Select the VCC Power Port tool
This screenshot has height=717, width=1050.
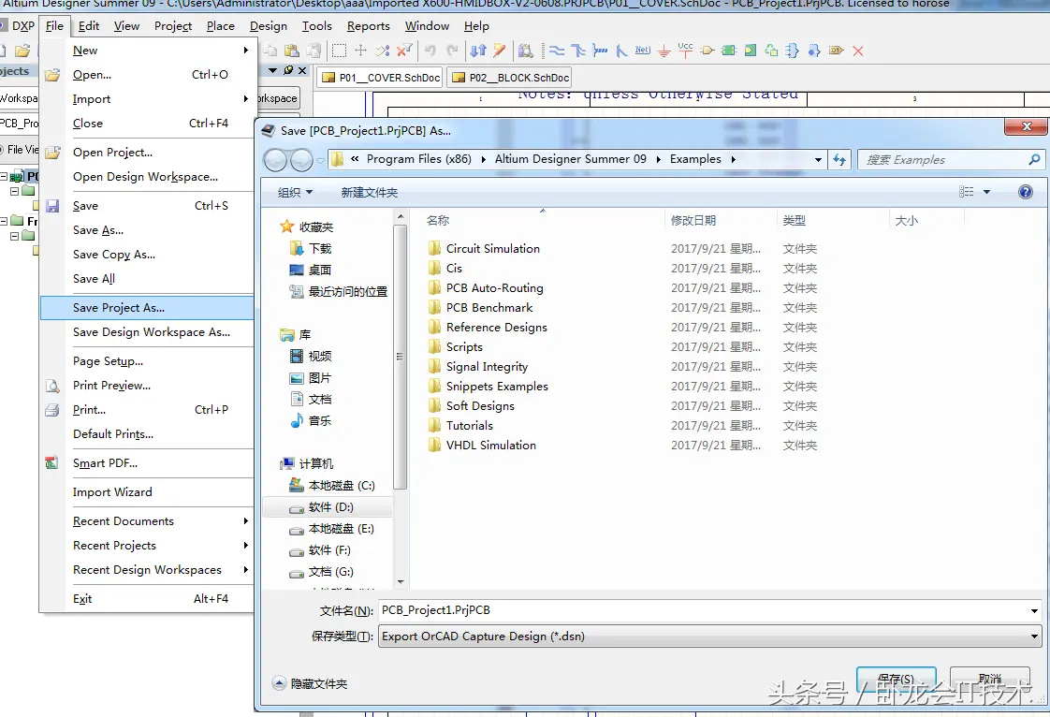tap(685, 51)
